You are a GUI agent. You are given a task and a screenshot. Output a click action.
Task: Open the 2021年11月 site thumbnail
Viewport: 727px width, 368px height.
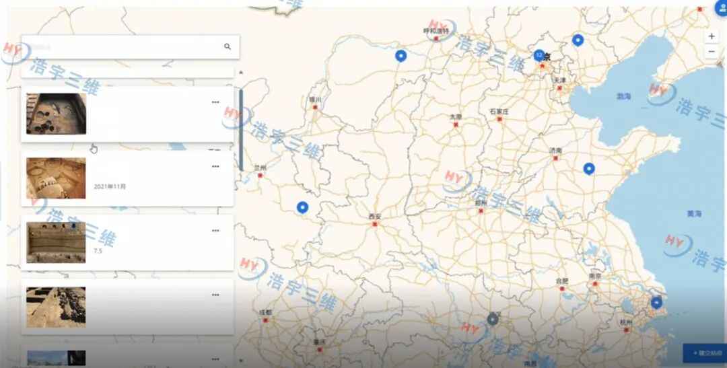pyautogui.click(x=57, y=178)
